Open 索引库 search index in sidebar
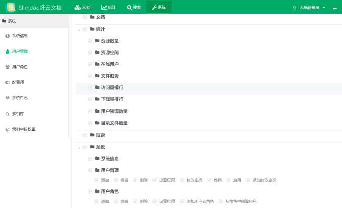This screenshot has width=342, height=208. (18, 114)
